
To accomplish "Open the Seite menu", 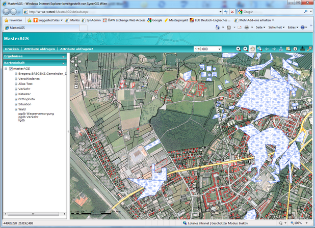I will pyautogui.click(x=260, y=27).
